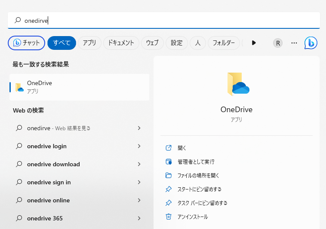Viewport: 326px width, 229px height.
Task: Switch to the ドキュメント filter tab
Action: [121, 43]
